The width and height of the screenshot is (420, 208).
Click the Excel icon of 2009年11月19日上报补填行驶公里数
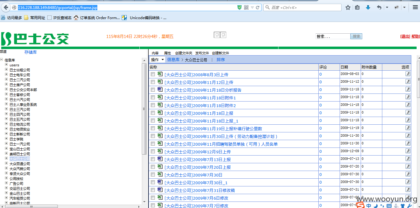(x=160, y=128)
